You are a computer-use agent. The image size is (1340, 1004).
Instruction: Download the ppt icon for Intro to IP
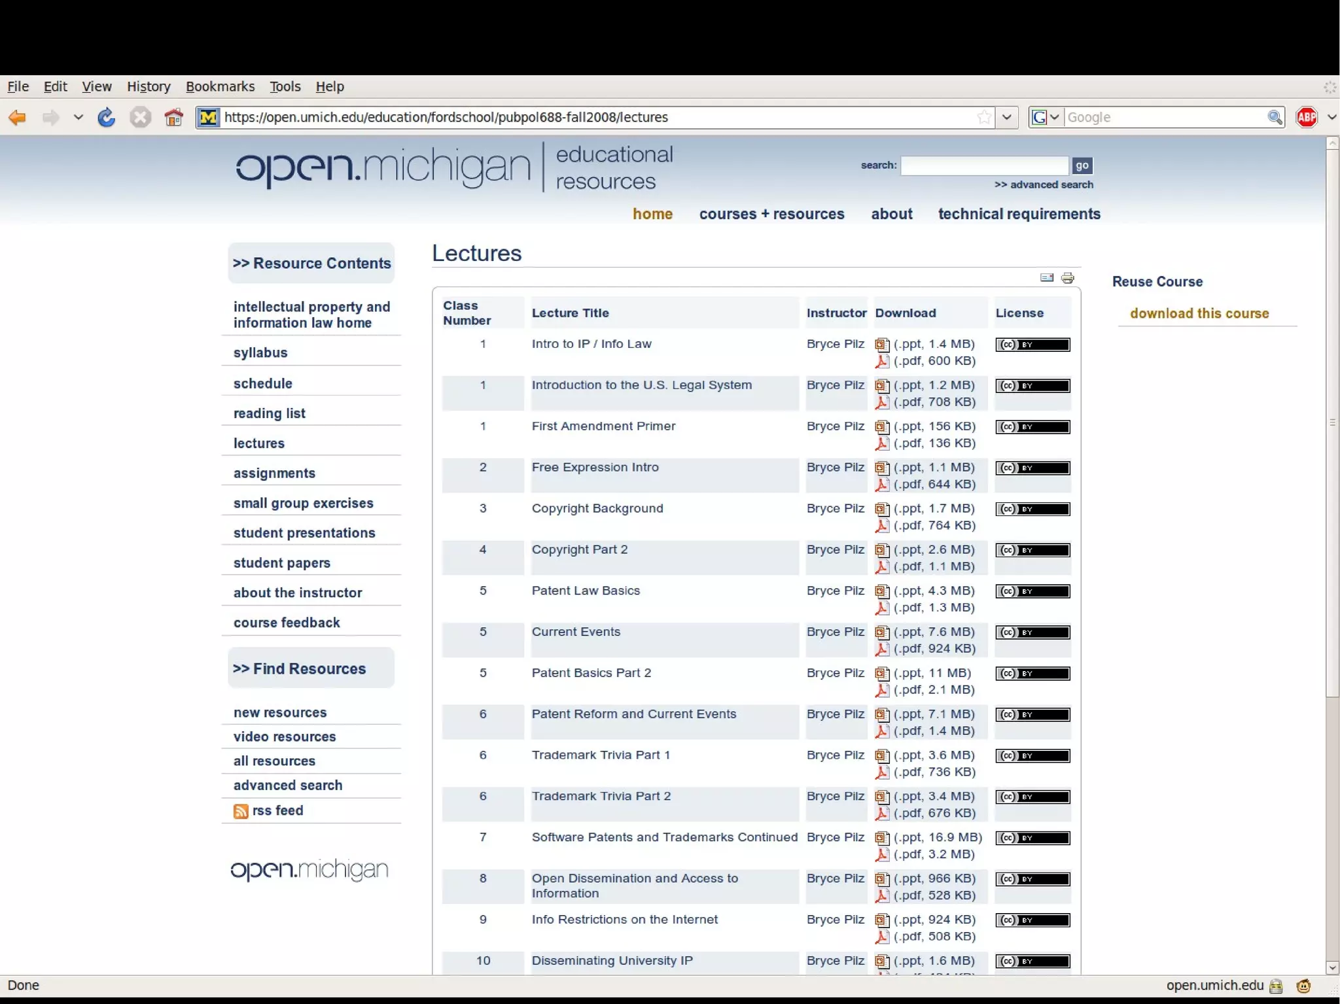click(882, 345)
